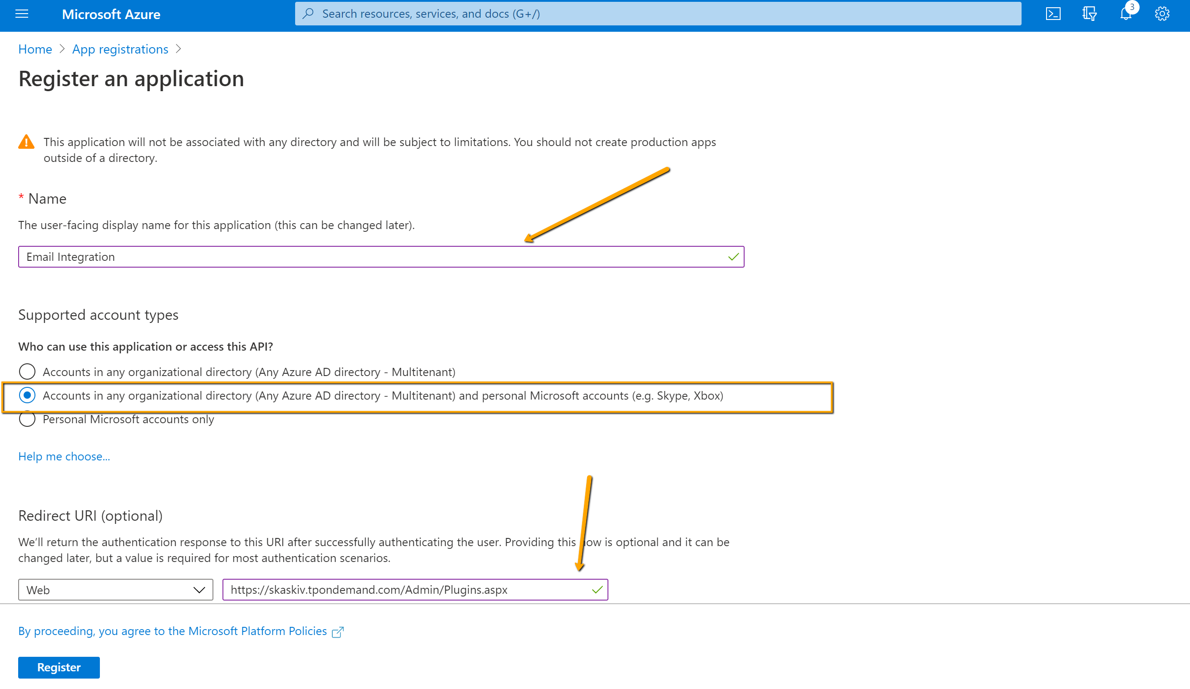Click the external-link icon beside Platform Policies

pyautogui.click(x=338, y=631)
